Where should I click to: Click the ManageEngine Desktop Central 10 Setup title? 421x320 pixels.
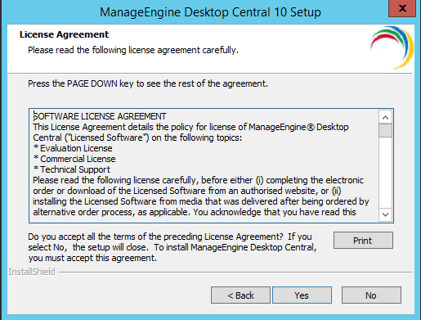pos(210,12)
